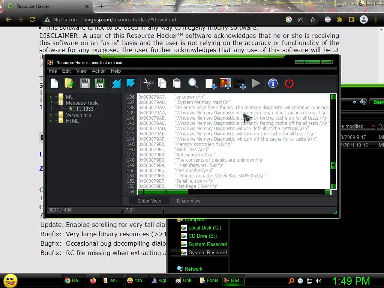Click the RH logo in Resource Hacker title bar
This screenshot has height=288, width=384.
(50, 63)
